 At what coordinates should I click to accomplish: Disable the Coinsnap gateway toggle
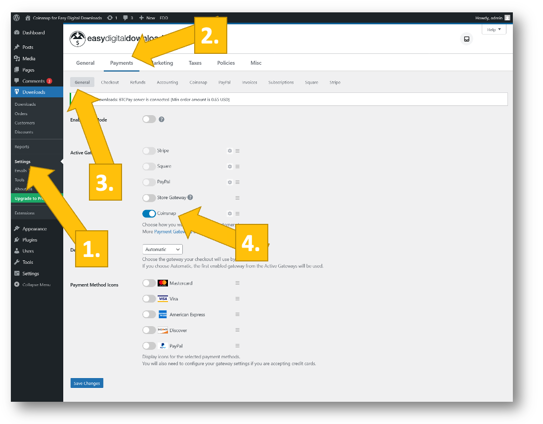tap(149, 213)
